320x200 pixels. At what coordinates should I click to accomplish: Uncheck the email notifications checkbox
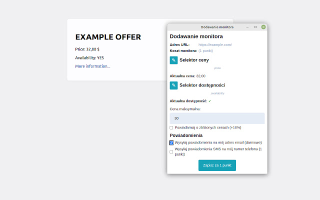171,142
